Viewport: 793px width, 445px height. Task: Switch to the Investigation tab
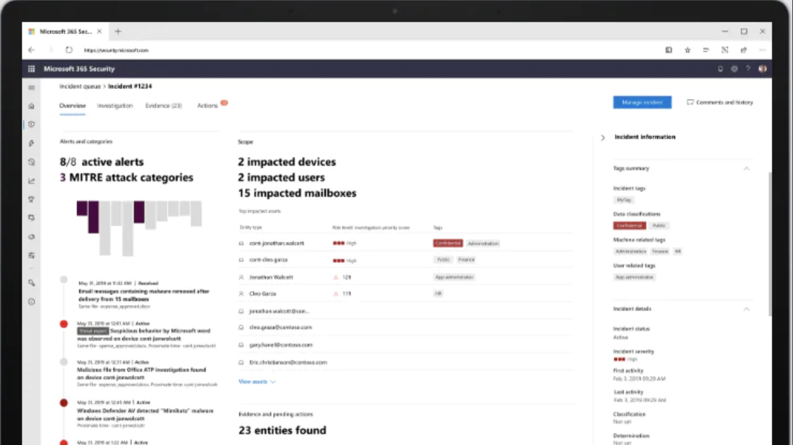[x=115, y=105]
